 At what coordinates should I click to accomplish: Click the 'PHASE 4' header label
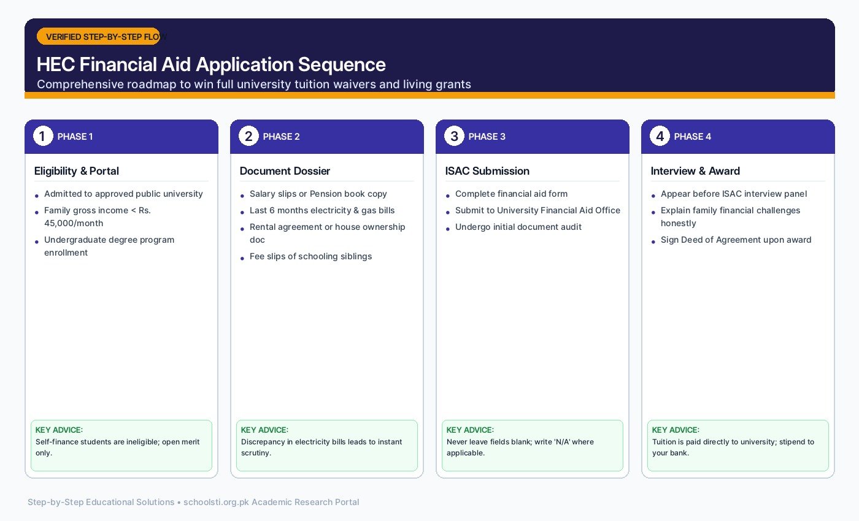(693, 137)
